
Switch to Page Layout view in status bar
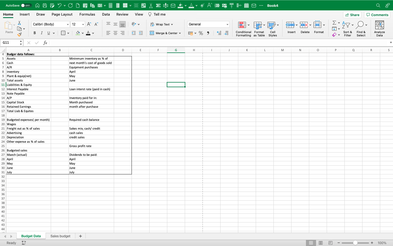pos(321,243)
